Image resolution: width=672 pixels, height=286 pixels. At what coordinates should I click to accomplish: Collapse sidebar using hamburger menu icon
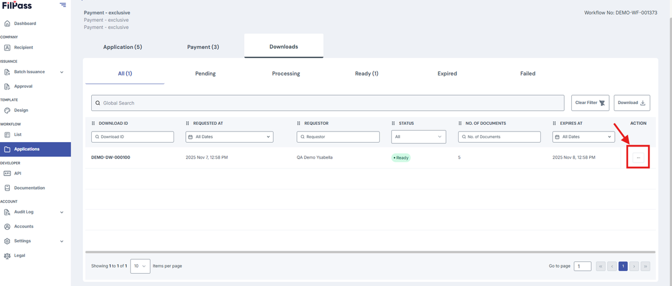[63, 5]
